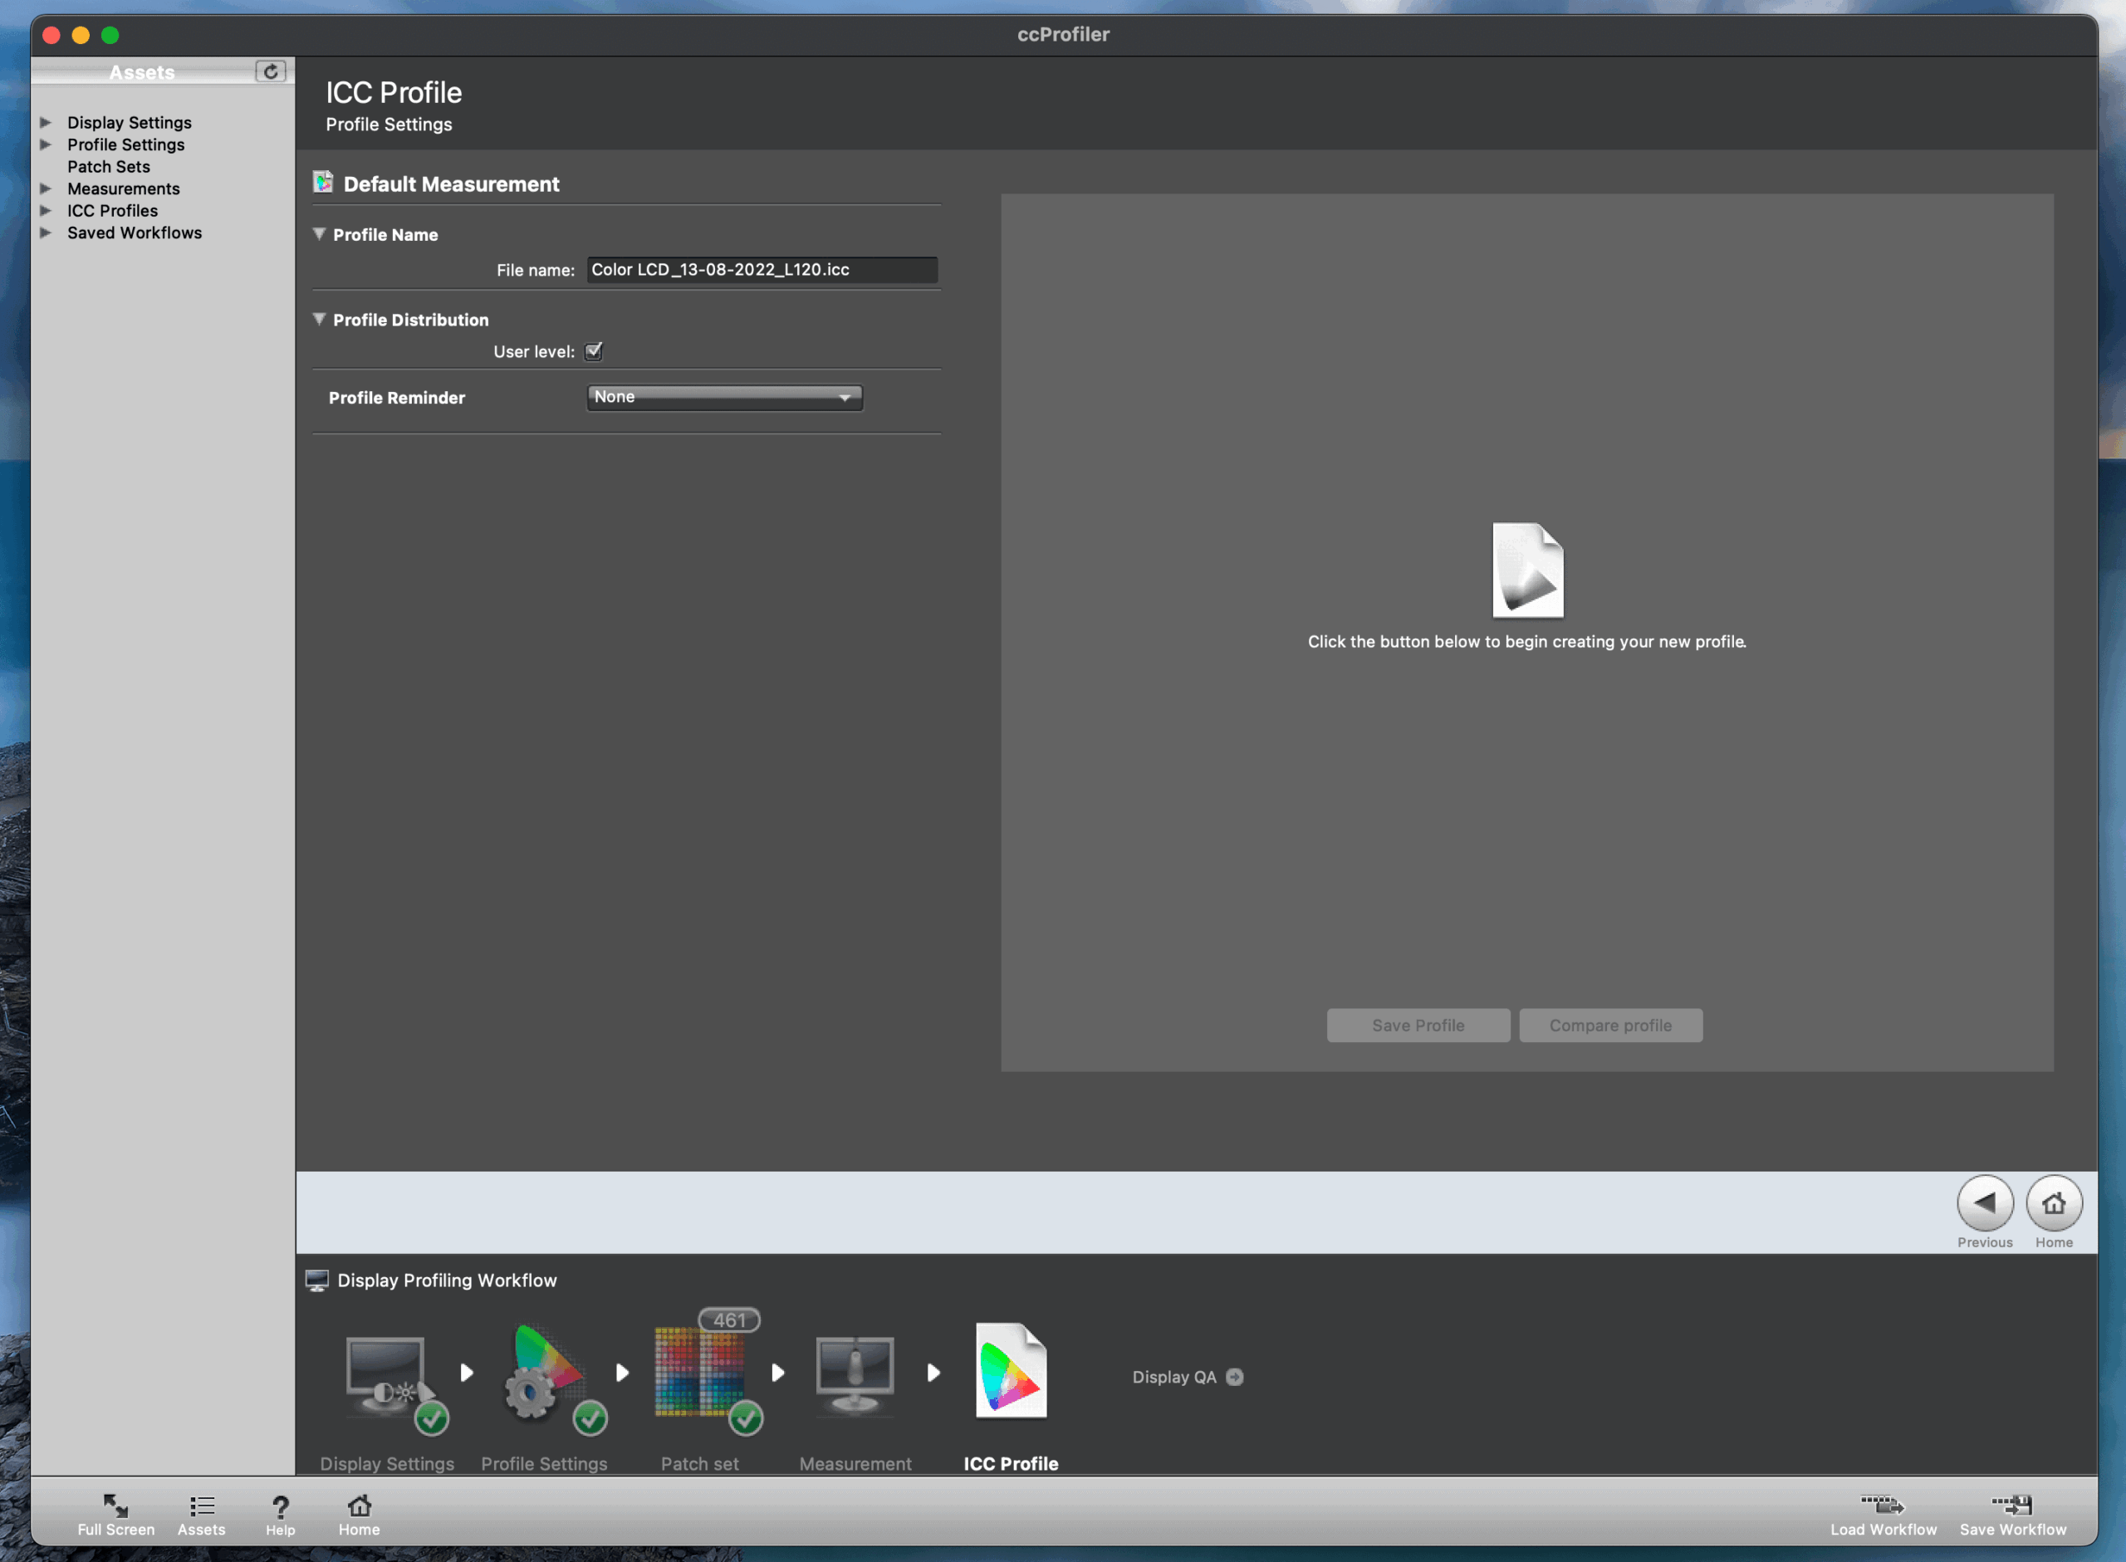Collapse the Profile Name section
2126x1562 pixels.
pos(320,234)
